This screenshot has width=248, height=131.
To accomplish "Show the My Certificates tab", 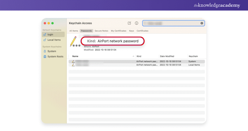I will coord(118,31).
